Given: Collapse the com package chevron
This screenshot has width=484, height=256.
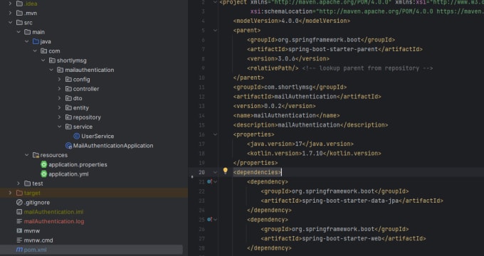Looking at the screenshot, I should tap(35, 51).
